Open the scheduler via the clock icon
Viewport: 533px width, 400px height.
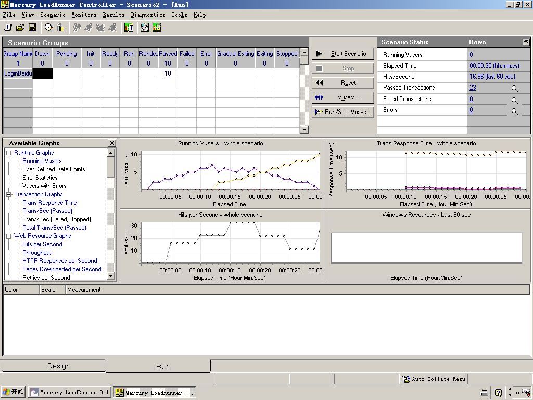(x=48, y=28)
